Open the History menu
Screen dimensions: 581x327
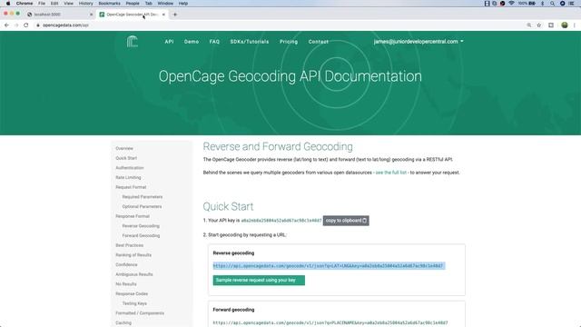[86, 4]
